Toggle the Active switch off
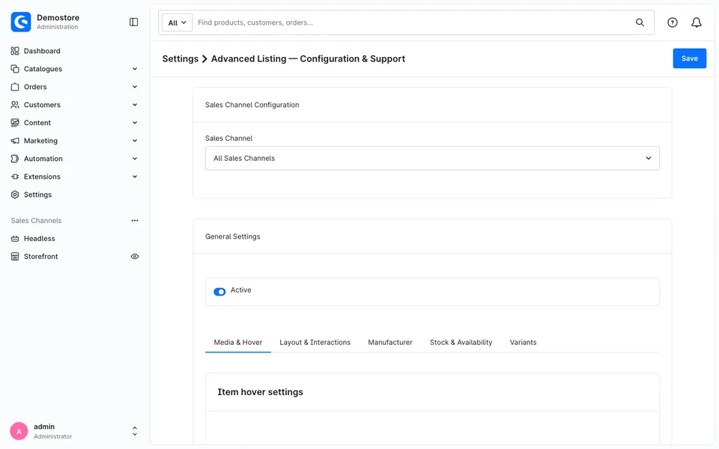719x449 pixels. pos(219,292)
